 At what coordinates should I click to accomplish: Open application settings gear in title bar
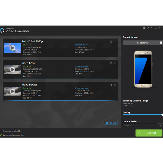tap(144, 28)
